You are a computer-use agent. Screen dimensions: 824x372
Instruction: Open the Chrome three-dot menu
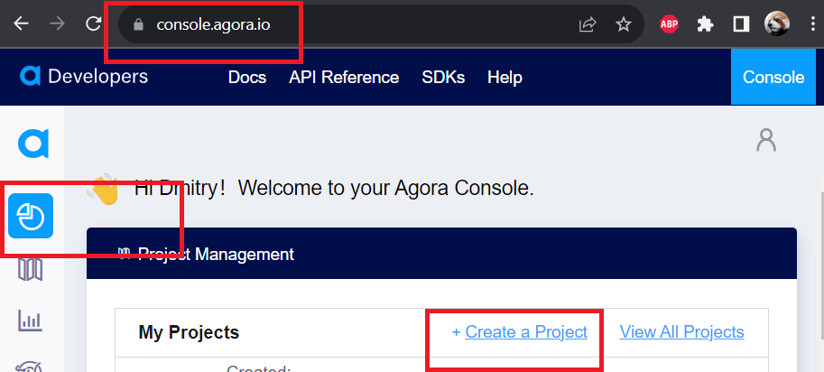pos(813,24)
